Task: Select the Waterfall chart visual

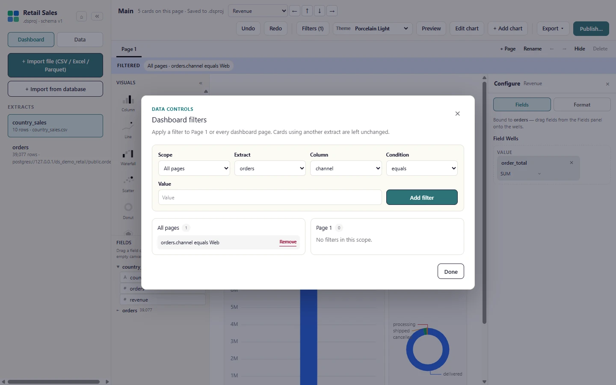Action: [x=128, y=157]
